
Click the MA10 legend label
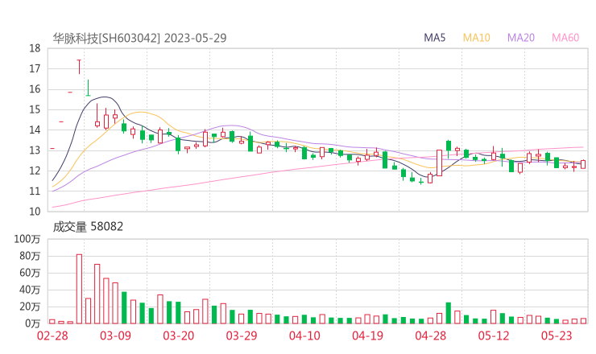476,38
